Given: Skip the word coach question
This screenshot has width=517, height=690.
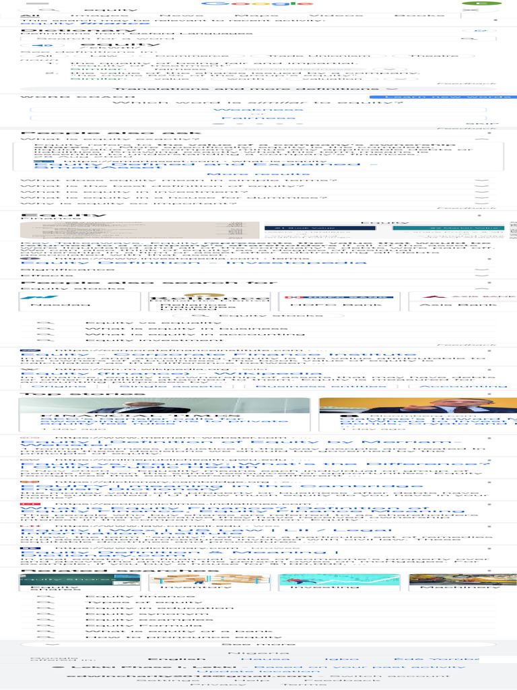Looking at the screenshot, I should click(x=481, y=124).
